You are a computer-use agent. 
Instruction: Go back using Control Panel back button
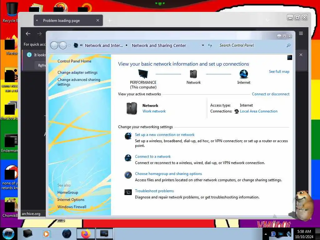54,45
